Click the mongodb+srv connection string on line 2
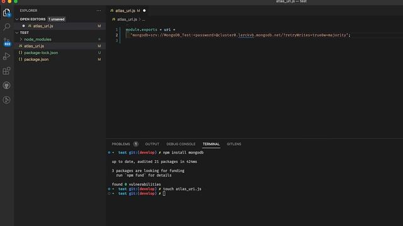The height and width of the screenshot is (226, 403). 239,35
